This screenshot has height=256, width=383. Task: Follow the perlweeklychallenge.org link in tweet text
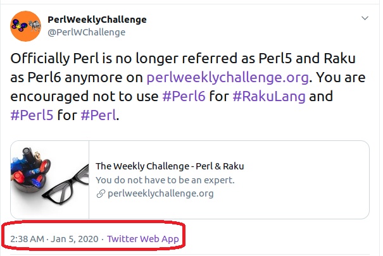coord(227,77)
